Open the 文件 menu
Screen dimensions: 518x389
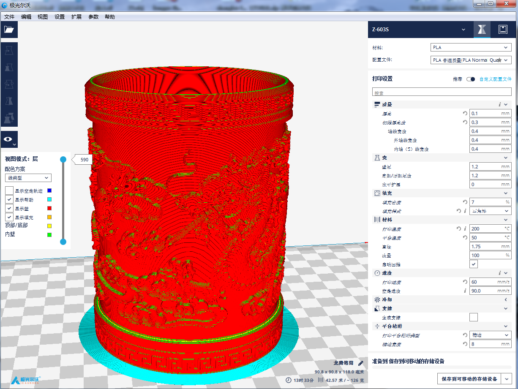click(x=9, y=17)
